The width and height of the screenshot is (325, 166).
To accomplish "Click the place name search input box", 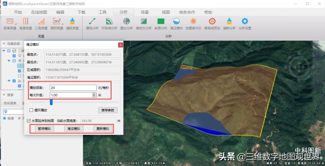I will 14,111.
